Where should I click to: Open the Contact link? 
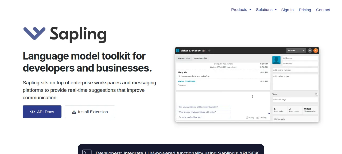(323, 10)
